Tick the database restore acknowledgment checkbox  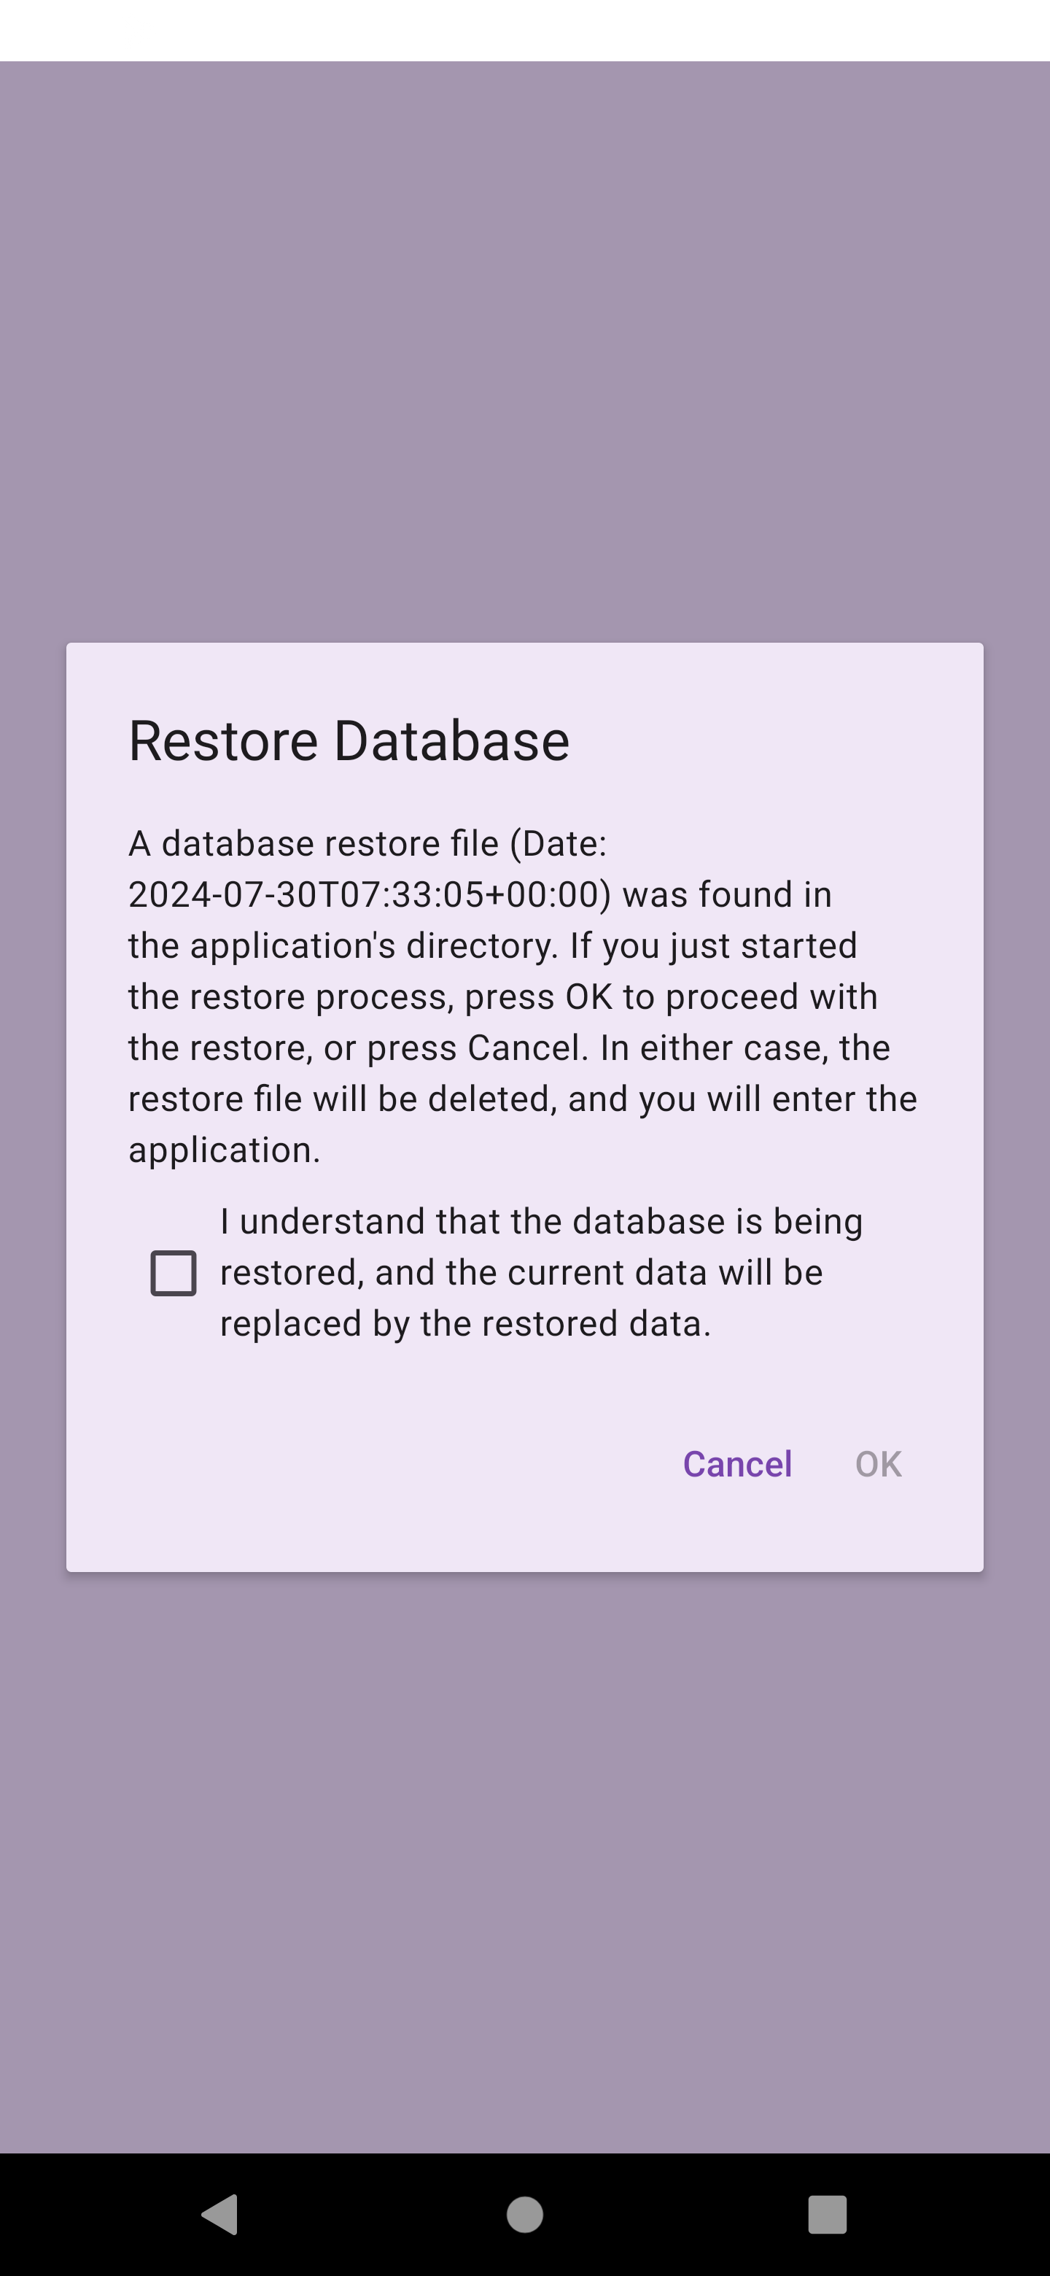(173, 1273)
